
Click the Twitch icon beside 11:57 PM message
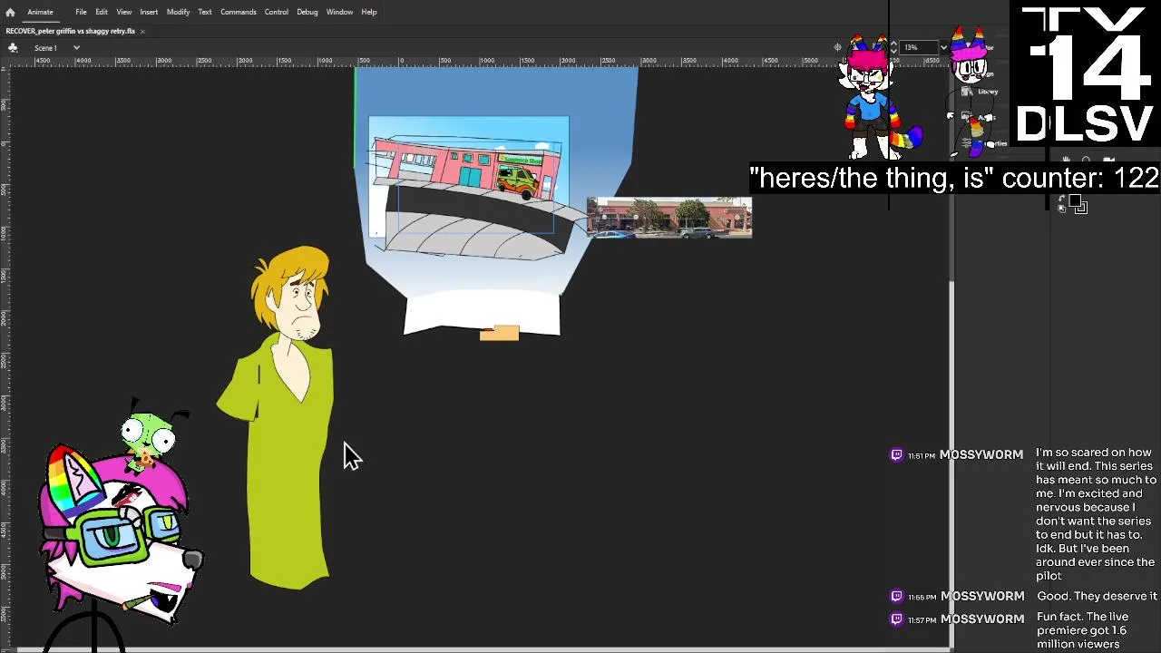coord(897,619)
